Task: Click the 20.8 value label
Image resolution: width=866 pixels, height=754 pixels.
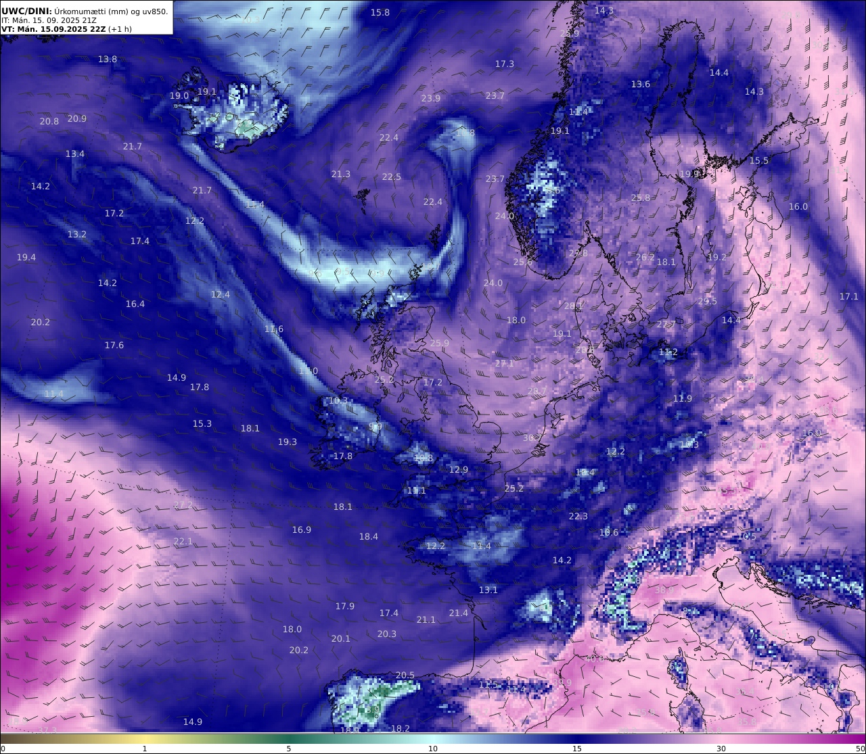Action: pyautogui.click(x=49, y=121)
